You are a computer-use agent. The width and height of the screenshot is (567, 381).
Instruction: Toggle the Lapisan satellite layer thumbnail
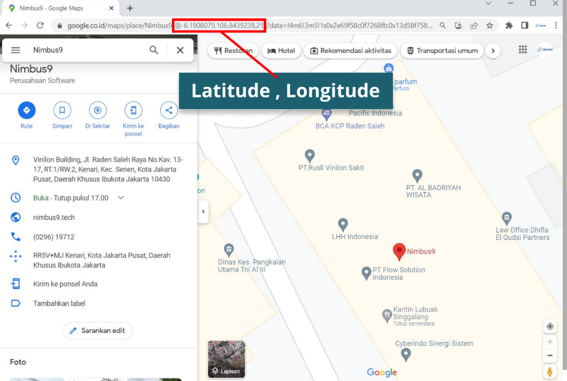226,359
